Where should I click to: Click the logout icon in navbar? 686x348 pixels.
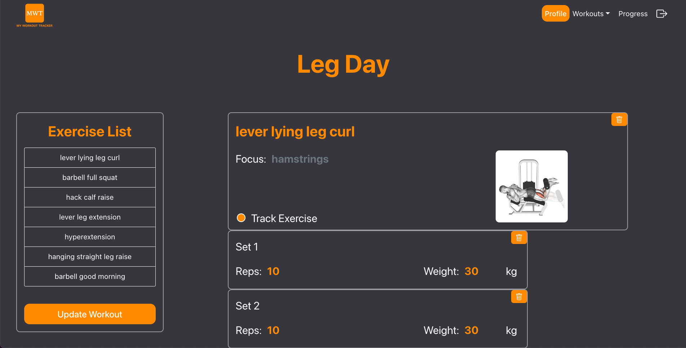[661, 14]
